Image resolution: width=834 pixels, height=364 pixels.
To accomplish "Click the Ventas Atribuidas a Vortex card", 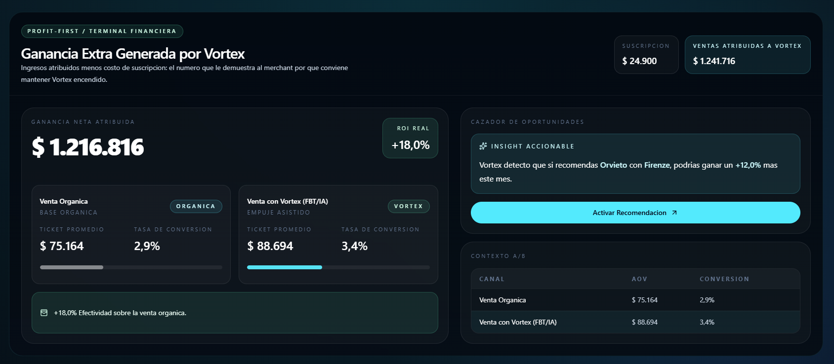I will [748, 55].
